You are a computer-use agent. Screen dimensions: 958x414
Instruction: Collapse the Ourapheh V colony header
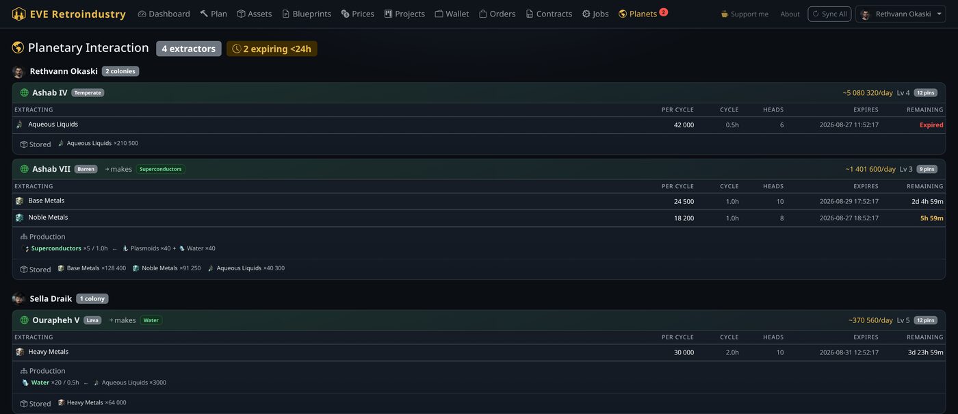pos(479,320)
